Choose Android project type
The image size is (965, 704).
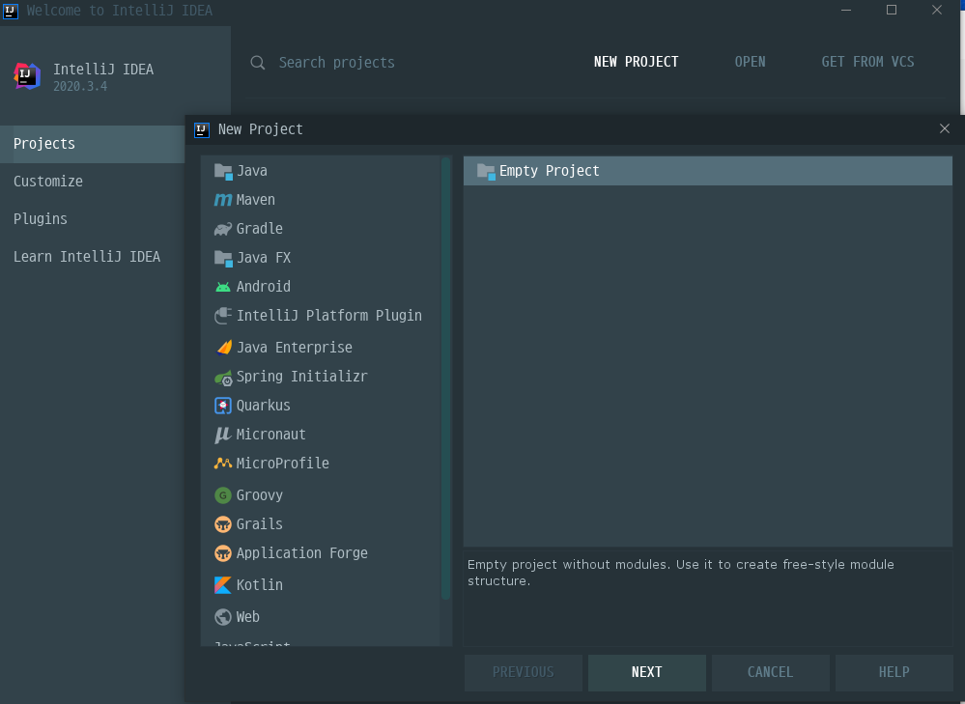320,287
